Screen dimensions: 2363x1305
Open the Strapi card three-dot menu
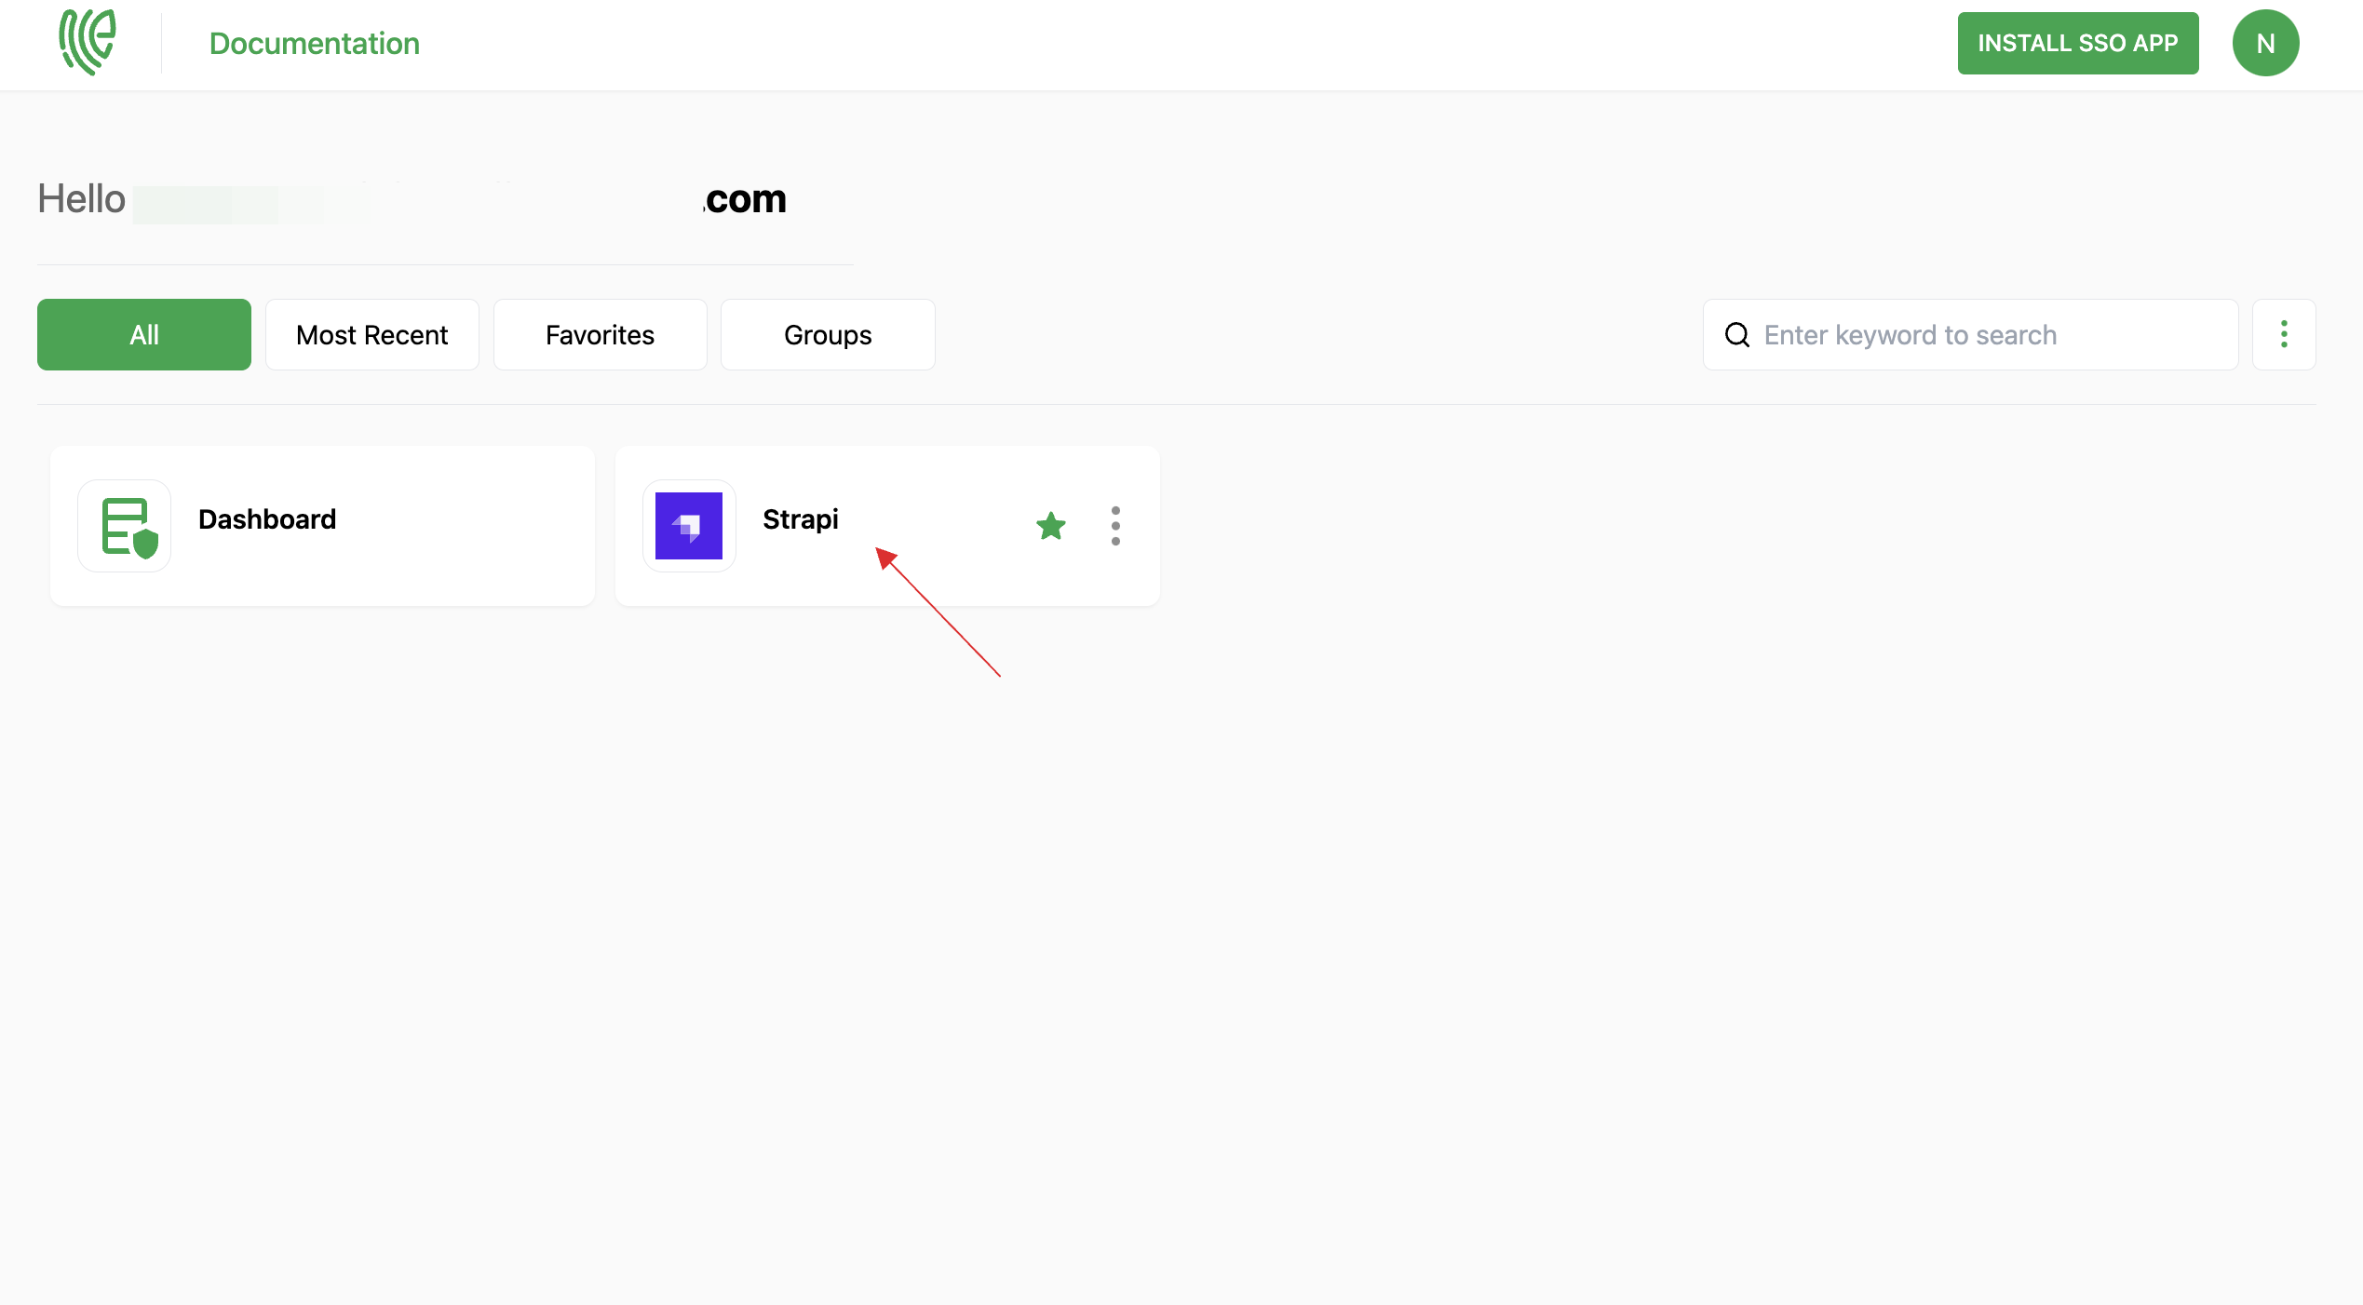click(x=1114, y=526)
